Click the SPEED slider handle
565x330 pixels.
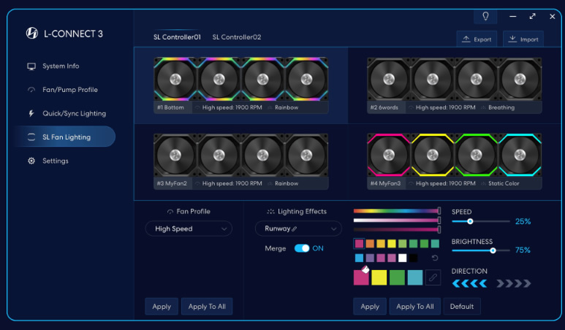(x=470, y=221)
